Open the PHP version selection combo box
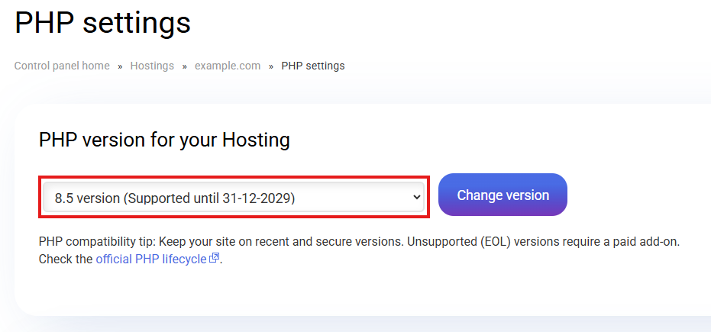Screen dimensions: 711x332 pyautogui.click(x=233, y=197)
